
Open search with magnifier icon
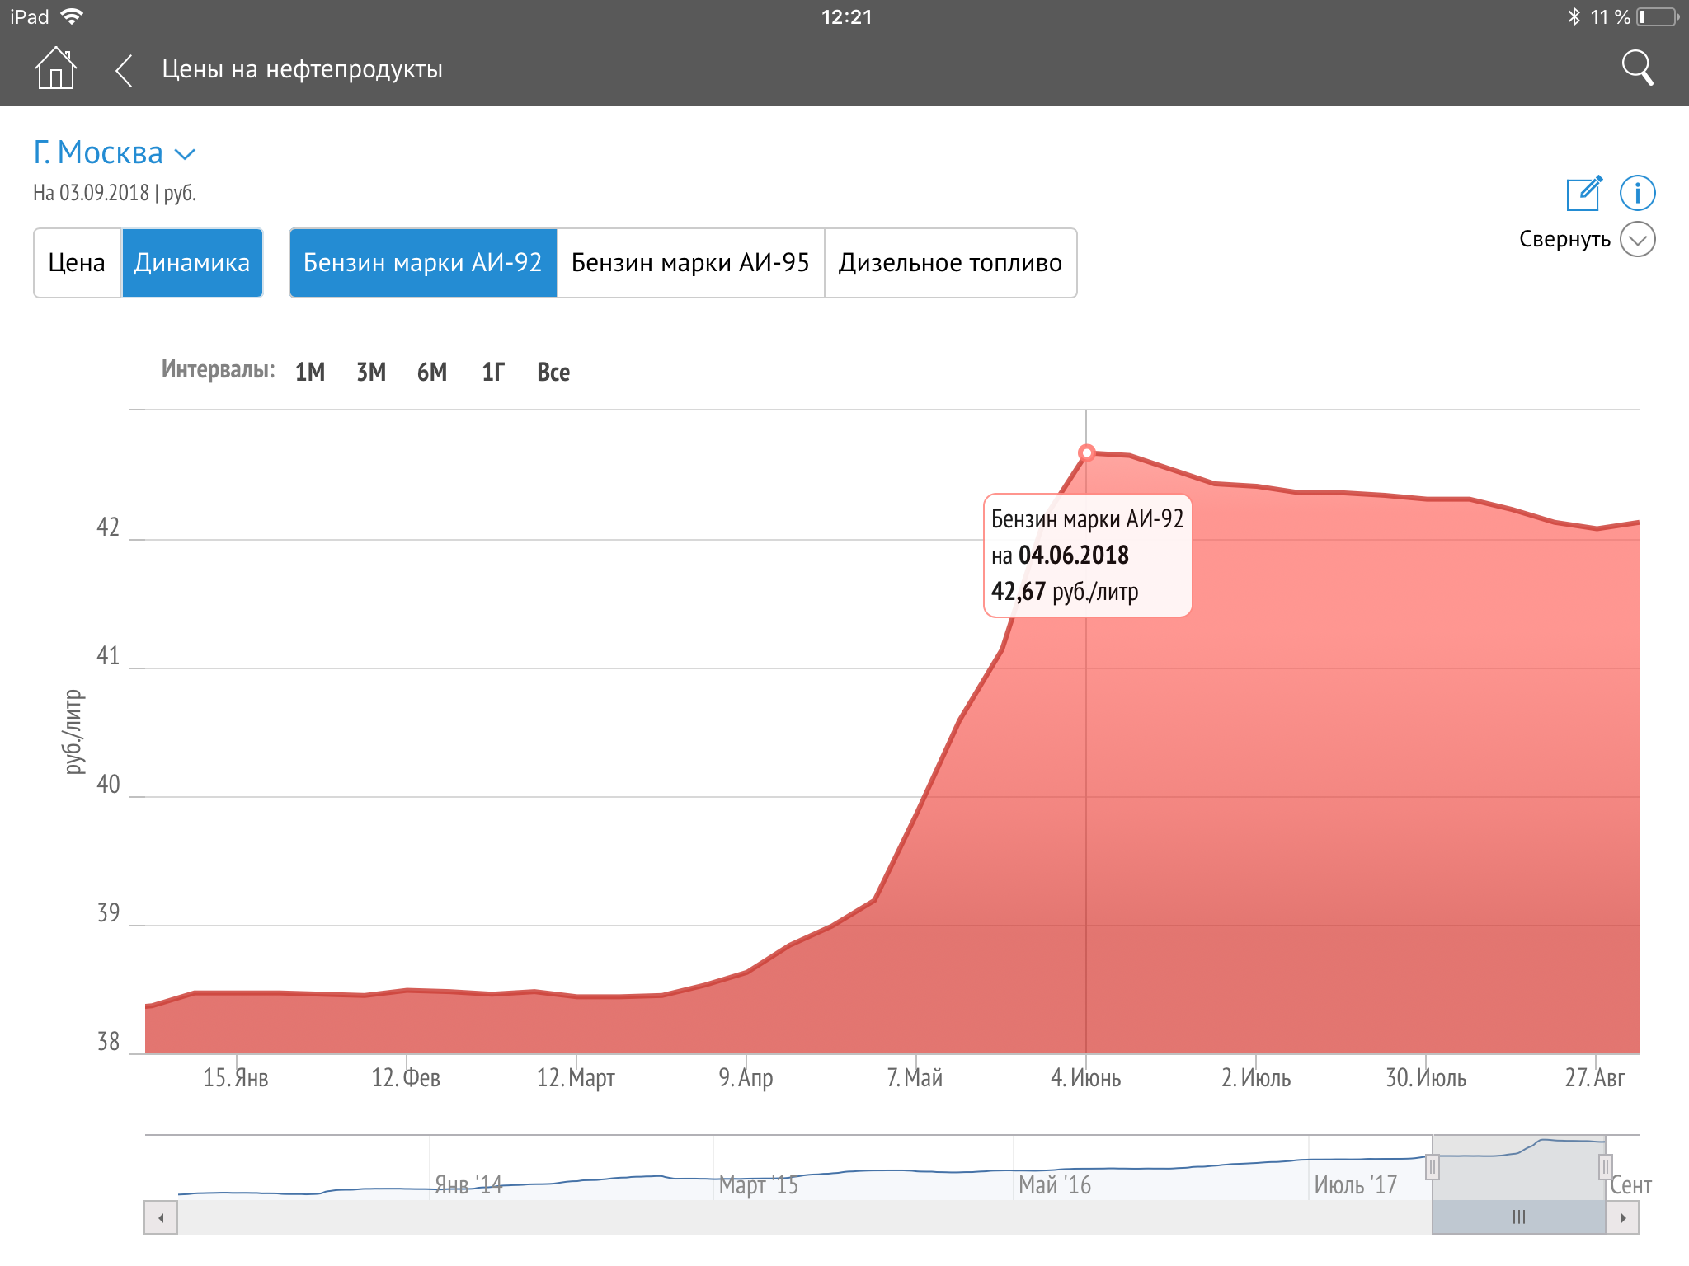point(1636,68)
